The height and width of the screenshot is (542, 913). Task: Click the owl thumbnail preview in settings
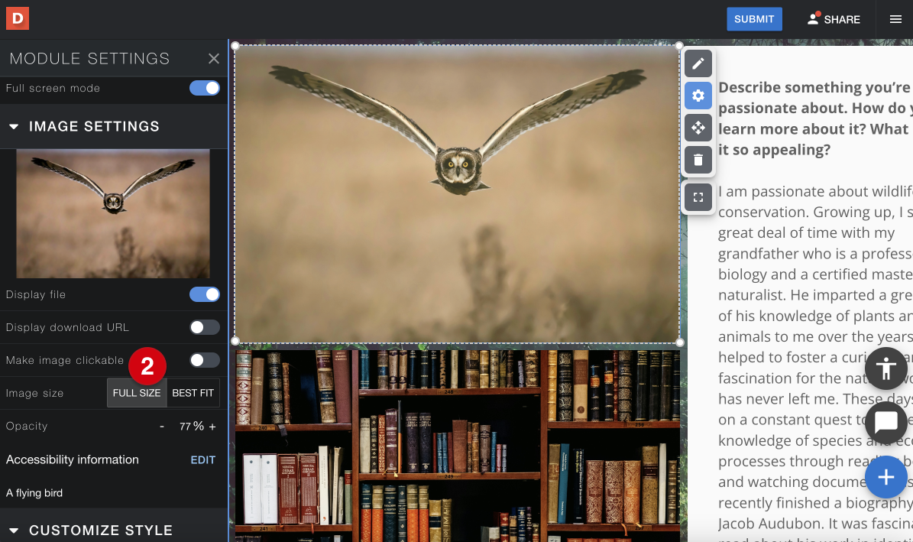tap(113, 213)
